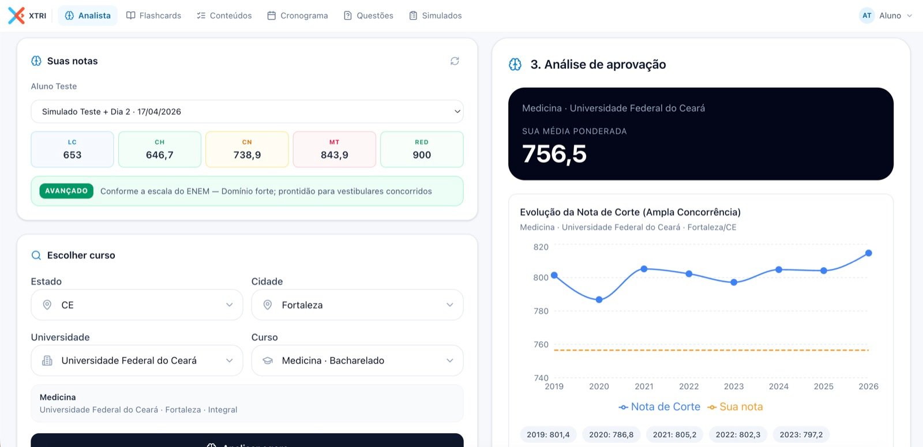This screenshot has height=447, width=923.
Task: Click the location pin icon in Cidade field
Action: coord(268,305)
